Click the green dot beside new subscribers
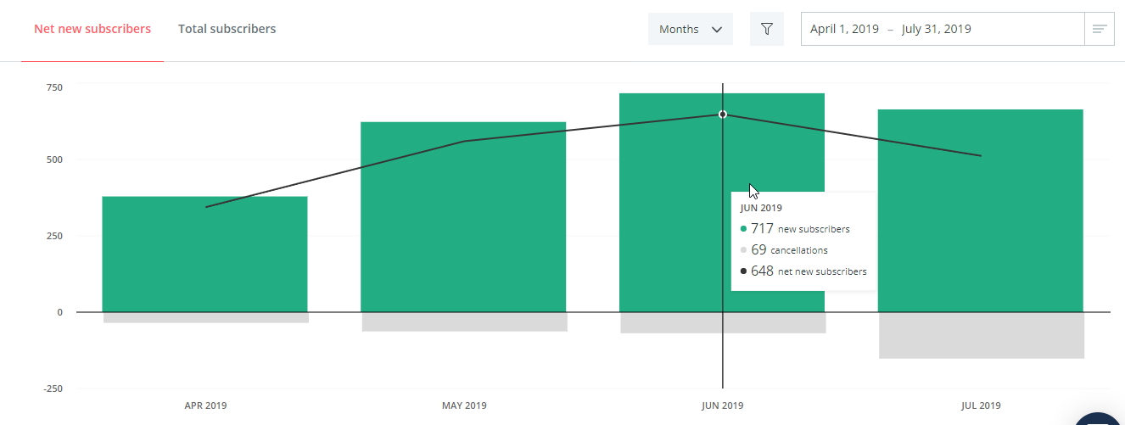The width and height of the screenshot is (1125, 425). coord(743,229)
